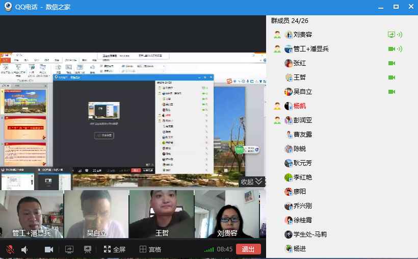Collapse the video strip with 收起
This screenshot has width=418, height=259.
tap(252, 182)
